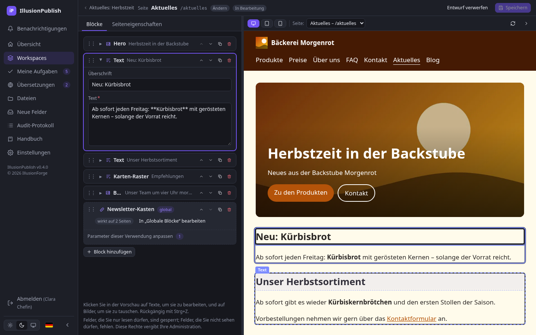The width and height of the screenshot is (536, 335).
Task: Delete the Hero block
Action: [x=229, y=44]
